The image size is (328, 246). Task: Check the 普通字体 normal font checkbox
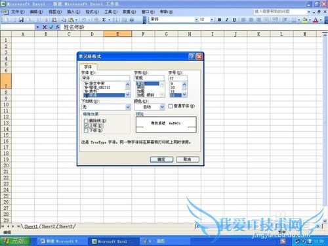171,106
